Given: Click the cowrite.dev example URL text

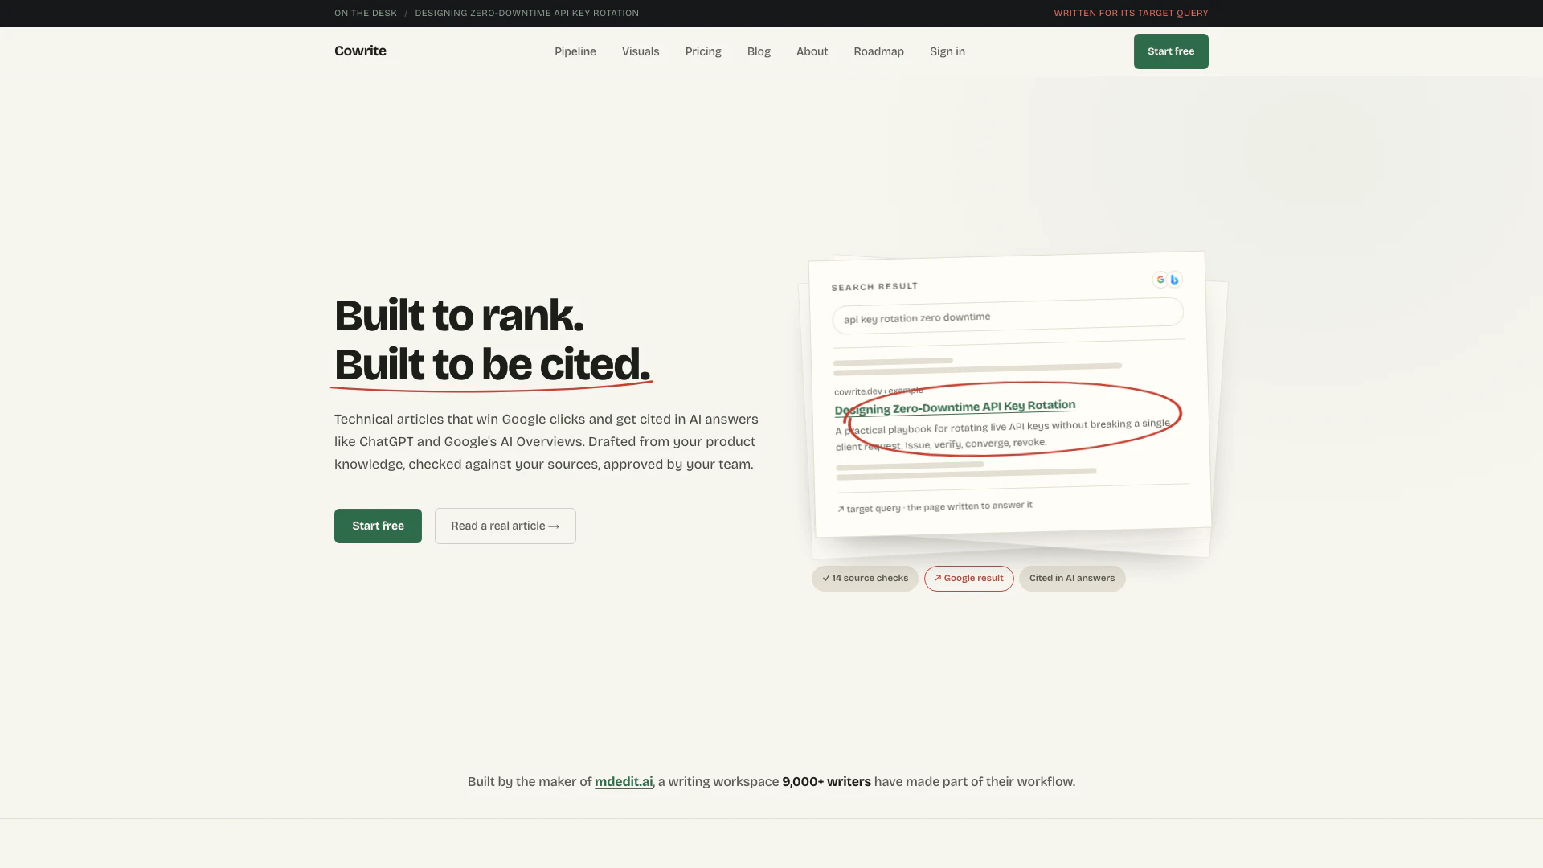Looking at the screenshot, I should point(878,391).
